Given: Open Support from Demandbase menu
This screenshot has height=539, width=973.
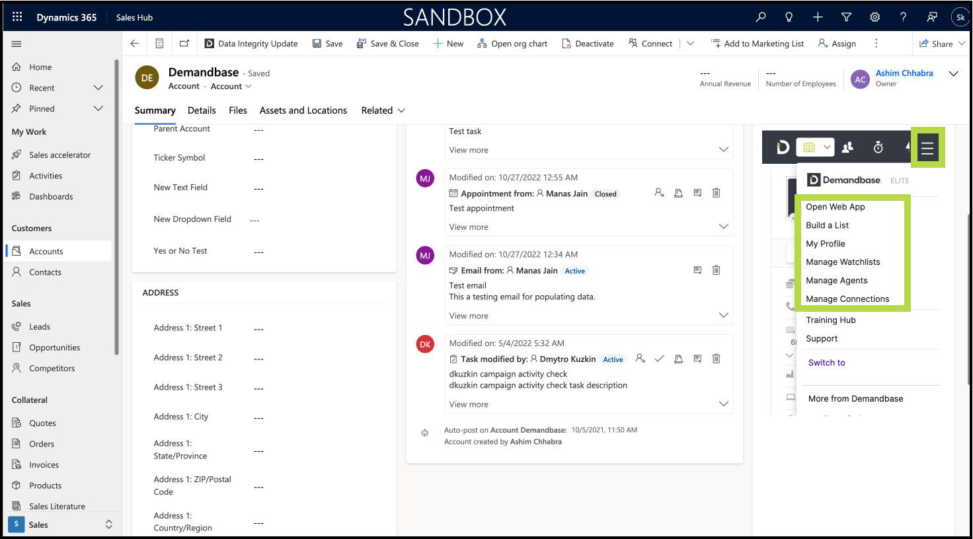Looking at the screenshot, I should (x=822, y=339).
